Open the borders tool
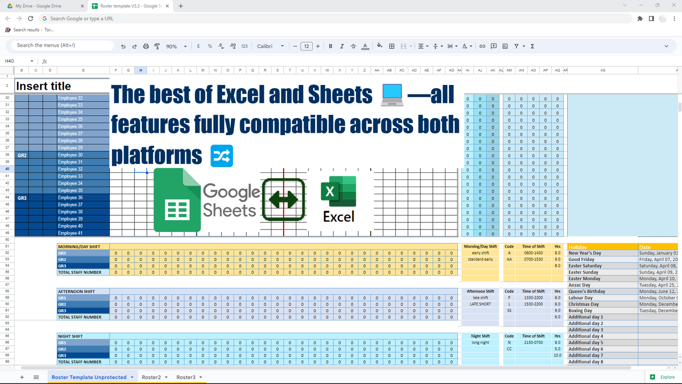682x384 pixels. coord(392,46)
